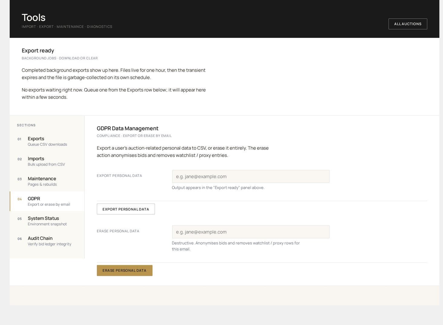
Task: Click the 'SECTIONS' sidebar label
Action: point(26,125)
